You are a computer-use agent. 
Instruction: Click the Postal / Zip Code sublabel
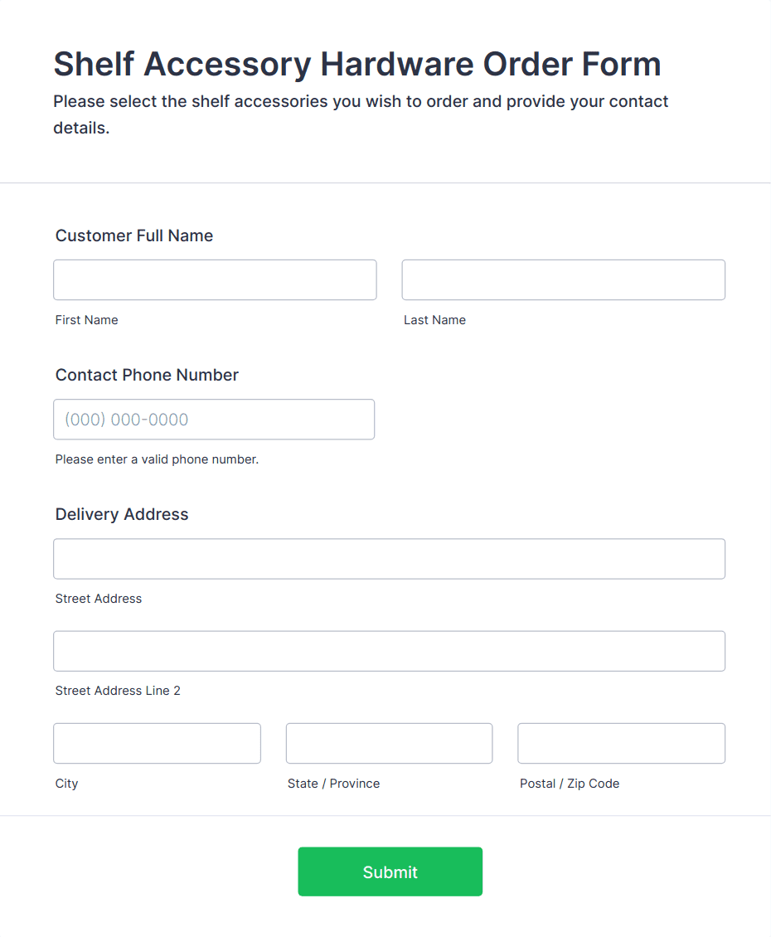[x=570, y=784]
